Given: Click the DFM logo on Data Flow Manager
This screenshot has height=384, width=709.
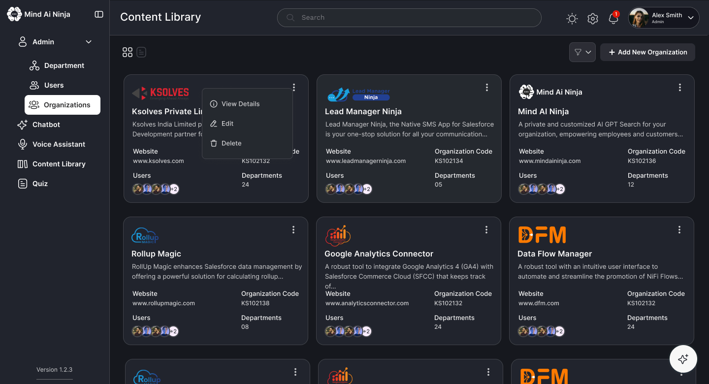Looking at the screenshot, I should [x=542, y=235].
